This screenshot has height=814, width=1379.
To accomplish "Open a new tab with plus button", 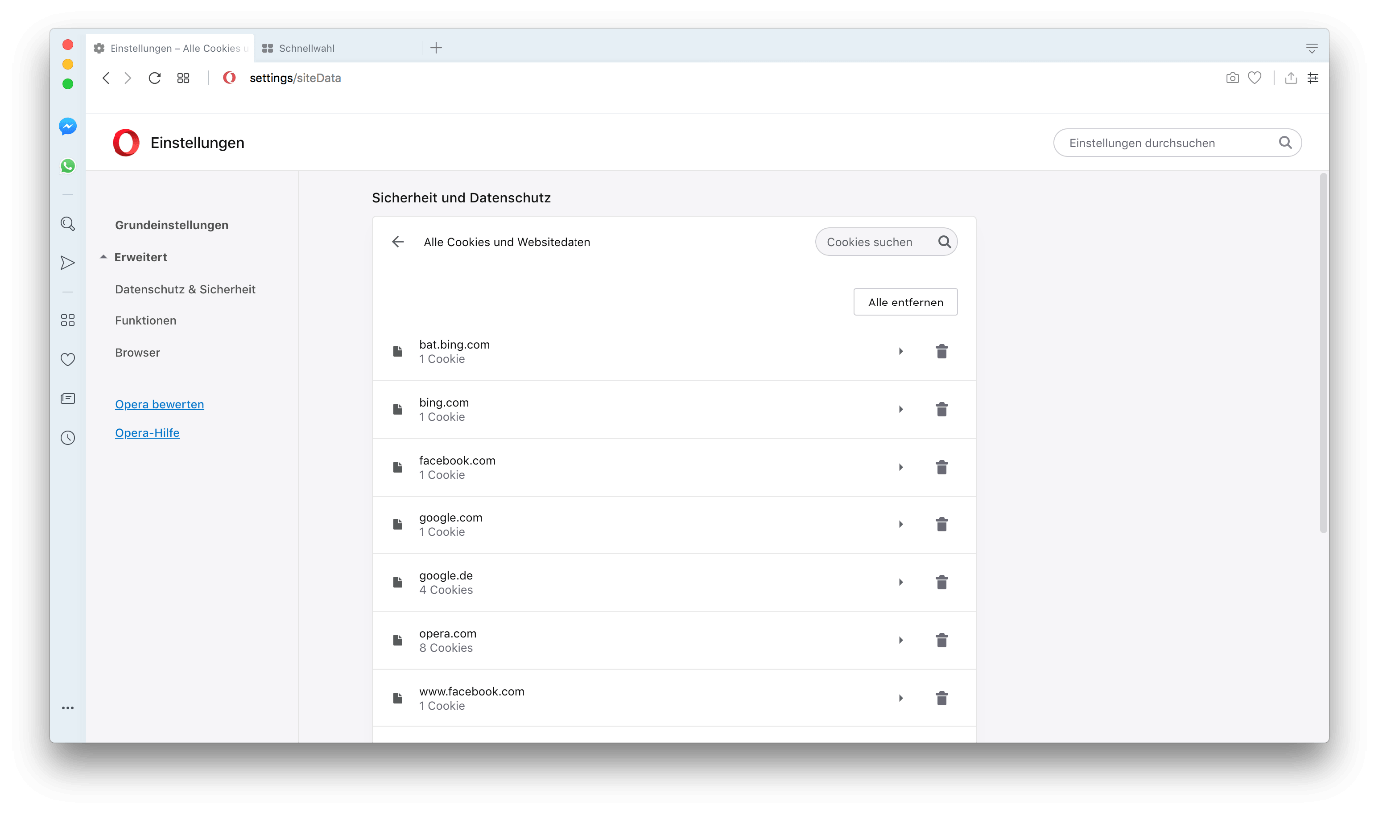I will [x=436, y=48].
